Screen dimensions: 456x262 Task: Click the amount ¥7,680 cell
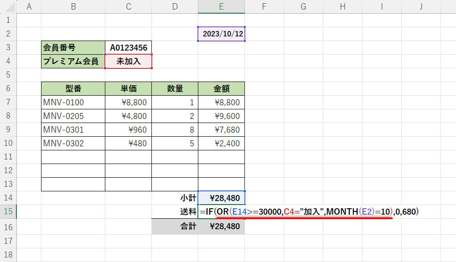[x=221, y=129]
